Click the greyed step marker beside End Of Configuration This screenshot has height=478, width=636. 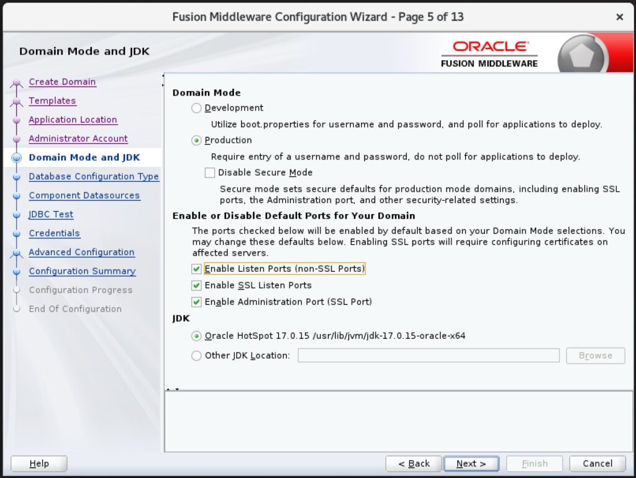pyautogui.click(x=17, y=309)
